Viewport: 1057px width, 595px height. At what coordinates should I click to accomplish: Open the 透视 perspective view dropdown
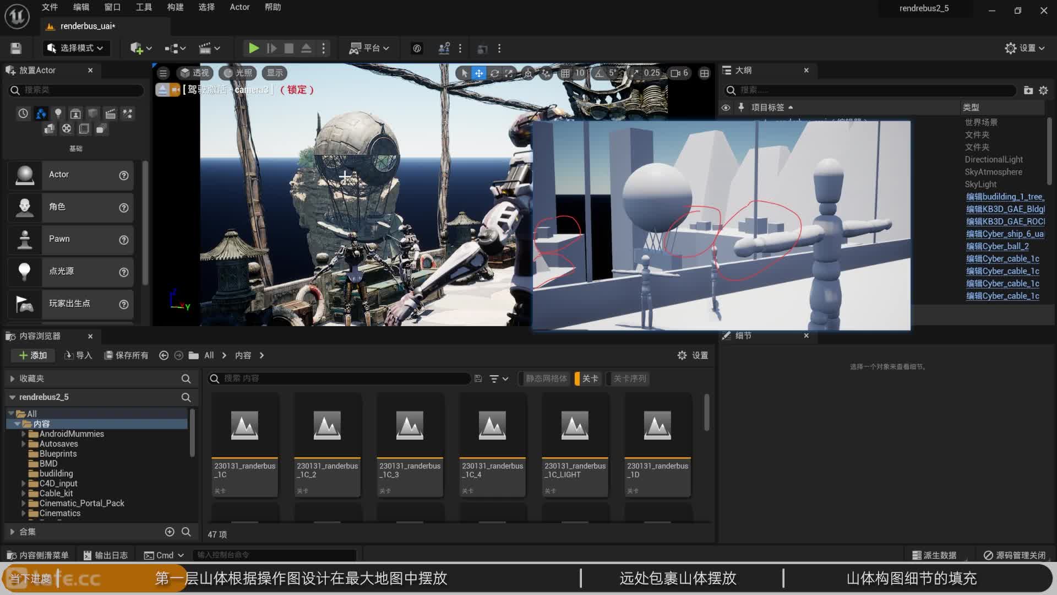pos(194,73)
